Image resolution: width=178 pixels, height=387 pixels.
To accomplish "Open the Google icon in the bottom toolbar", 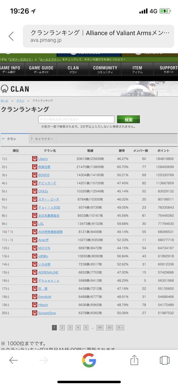I will tap(89, 360).
